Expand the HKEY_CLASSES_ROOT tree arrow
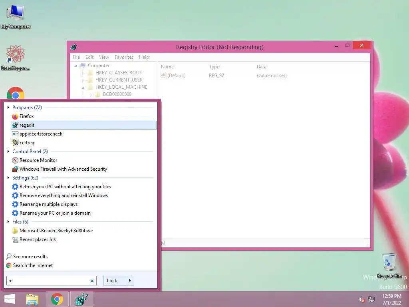The width and height of the screenshot is (409, 307). click(x=83, y=73)
